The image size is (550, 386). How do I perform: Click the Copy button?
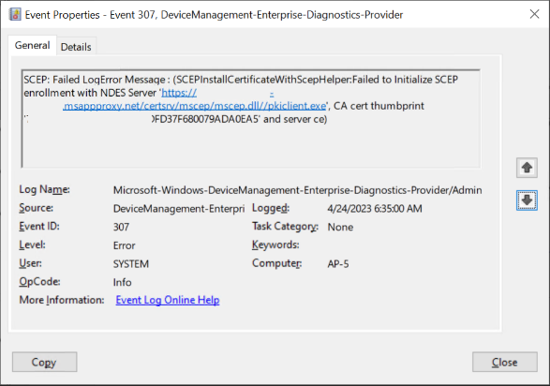pos(45,362)
